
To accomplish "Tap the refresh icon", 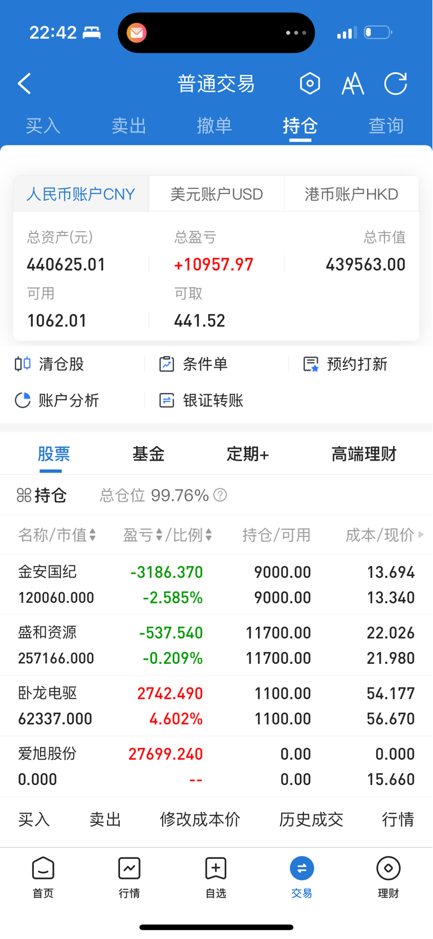I will (395, 83).
